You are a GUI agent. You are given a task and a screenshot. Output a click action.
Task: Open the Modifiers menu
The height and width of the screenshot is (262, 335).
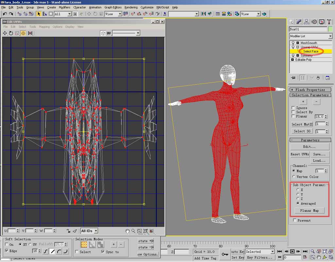pos(64,7)
